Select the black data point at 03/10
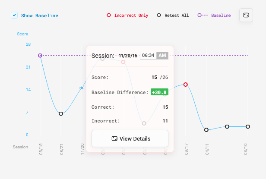The image size is (266, 179). (x=248, y=127)
